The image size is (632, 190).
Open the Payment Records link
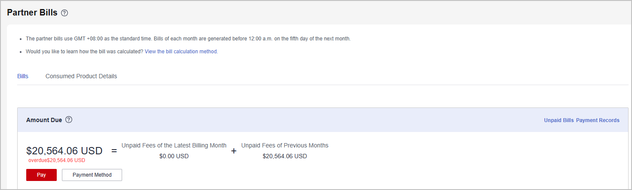598,120
